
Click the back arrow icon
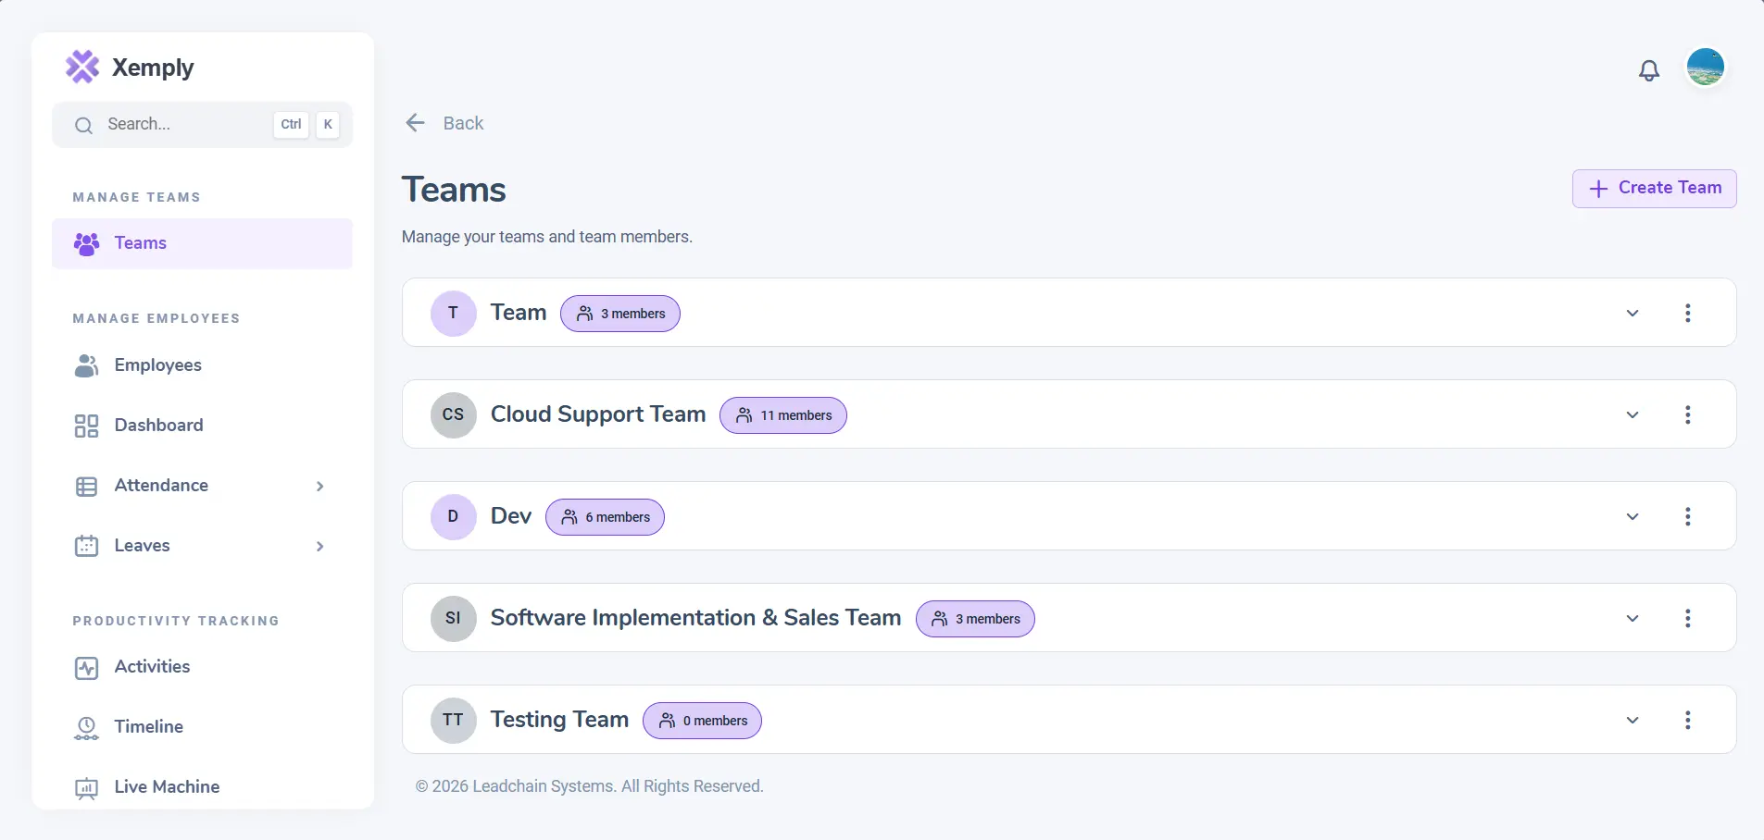tap(415, 123)
